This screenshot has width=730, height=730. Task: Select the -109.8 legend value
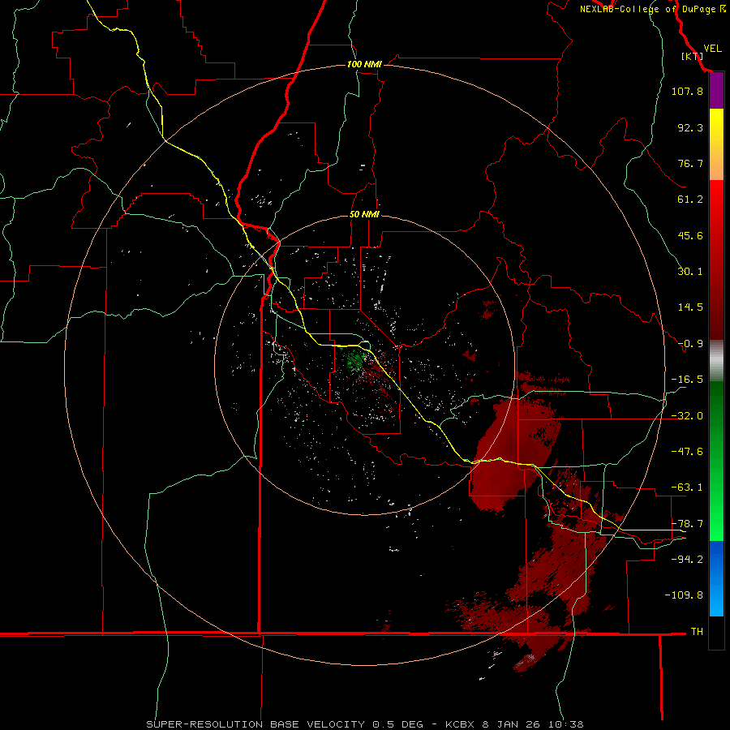[685, 595]
